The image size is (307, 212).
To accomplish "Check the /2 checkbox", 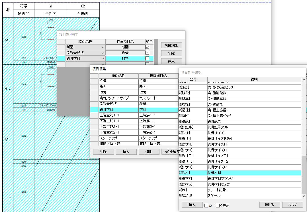I will 206,205.
